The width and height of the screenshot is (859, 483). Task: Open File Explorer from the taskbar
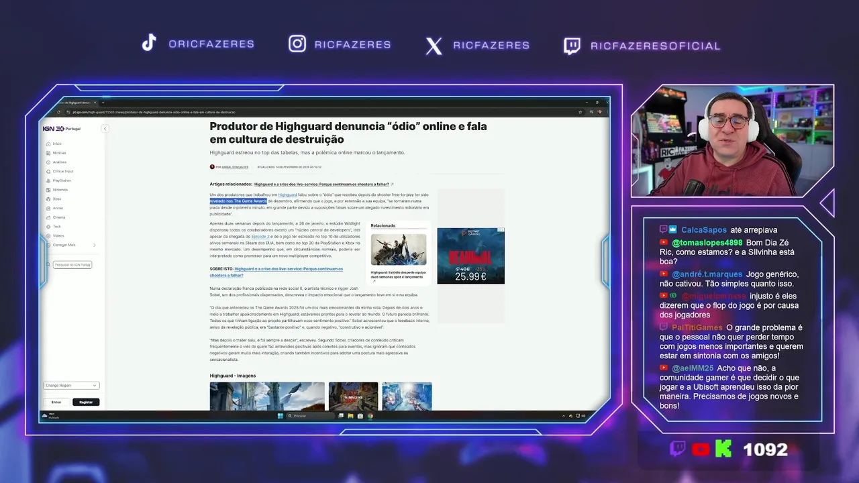[350, 416]
